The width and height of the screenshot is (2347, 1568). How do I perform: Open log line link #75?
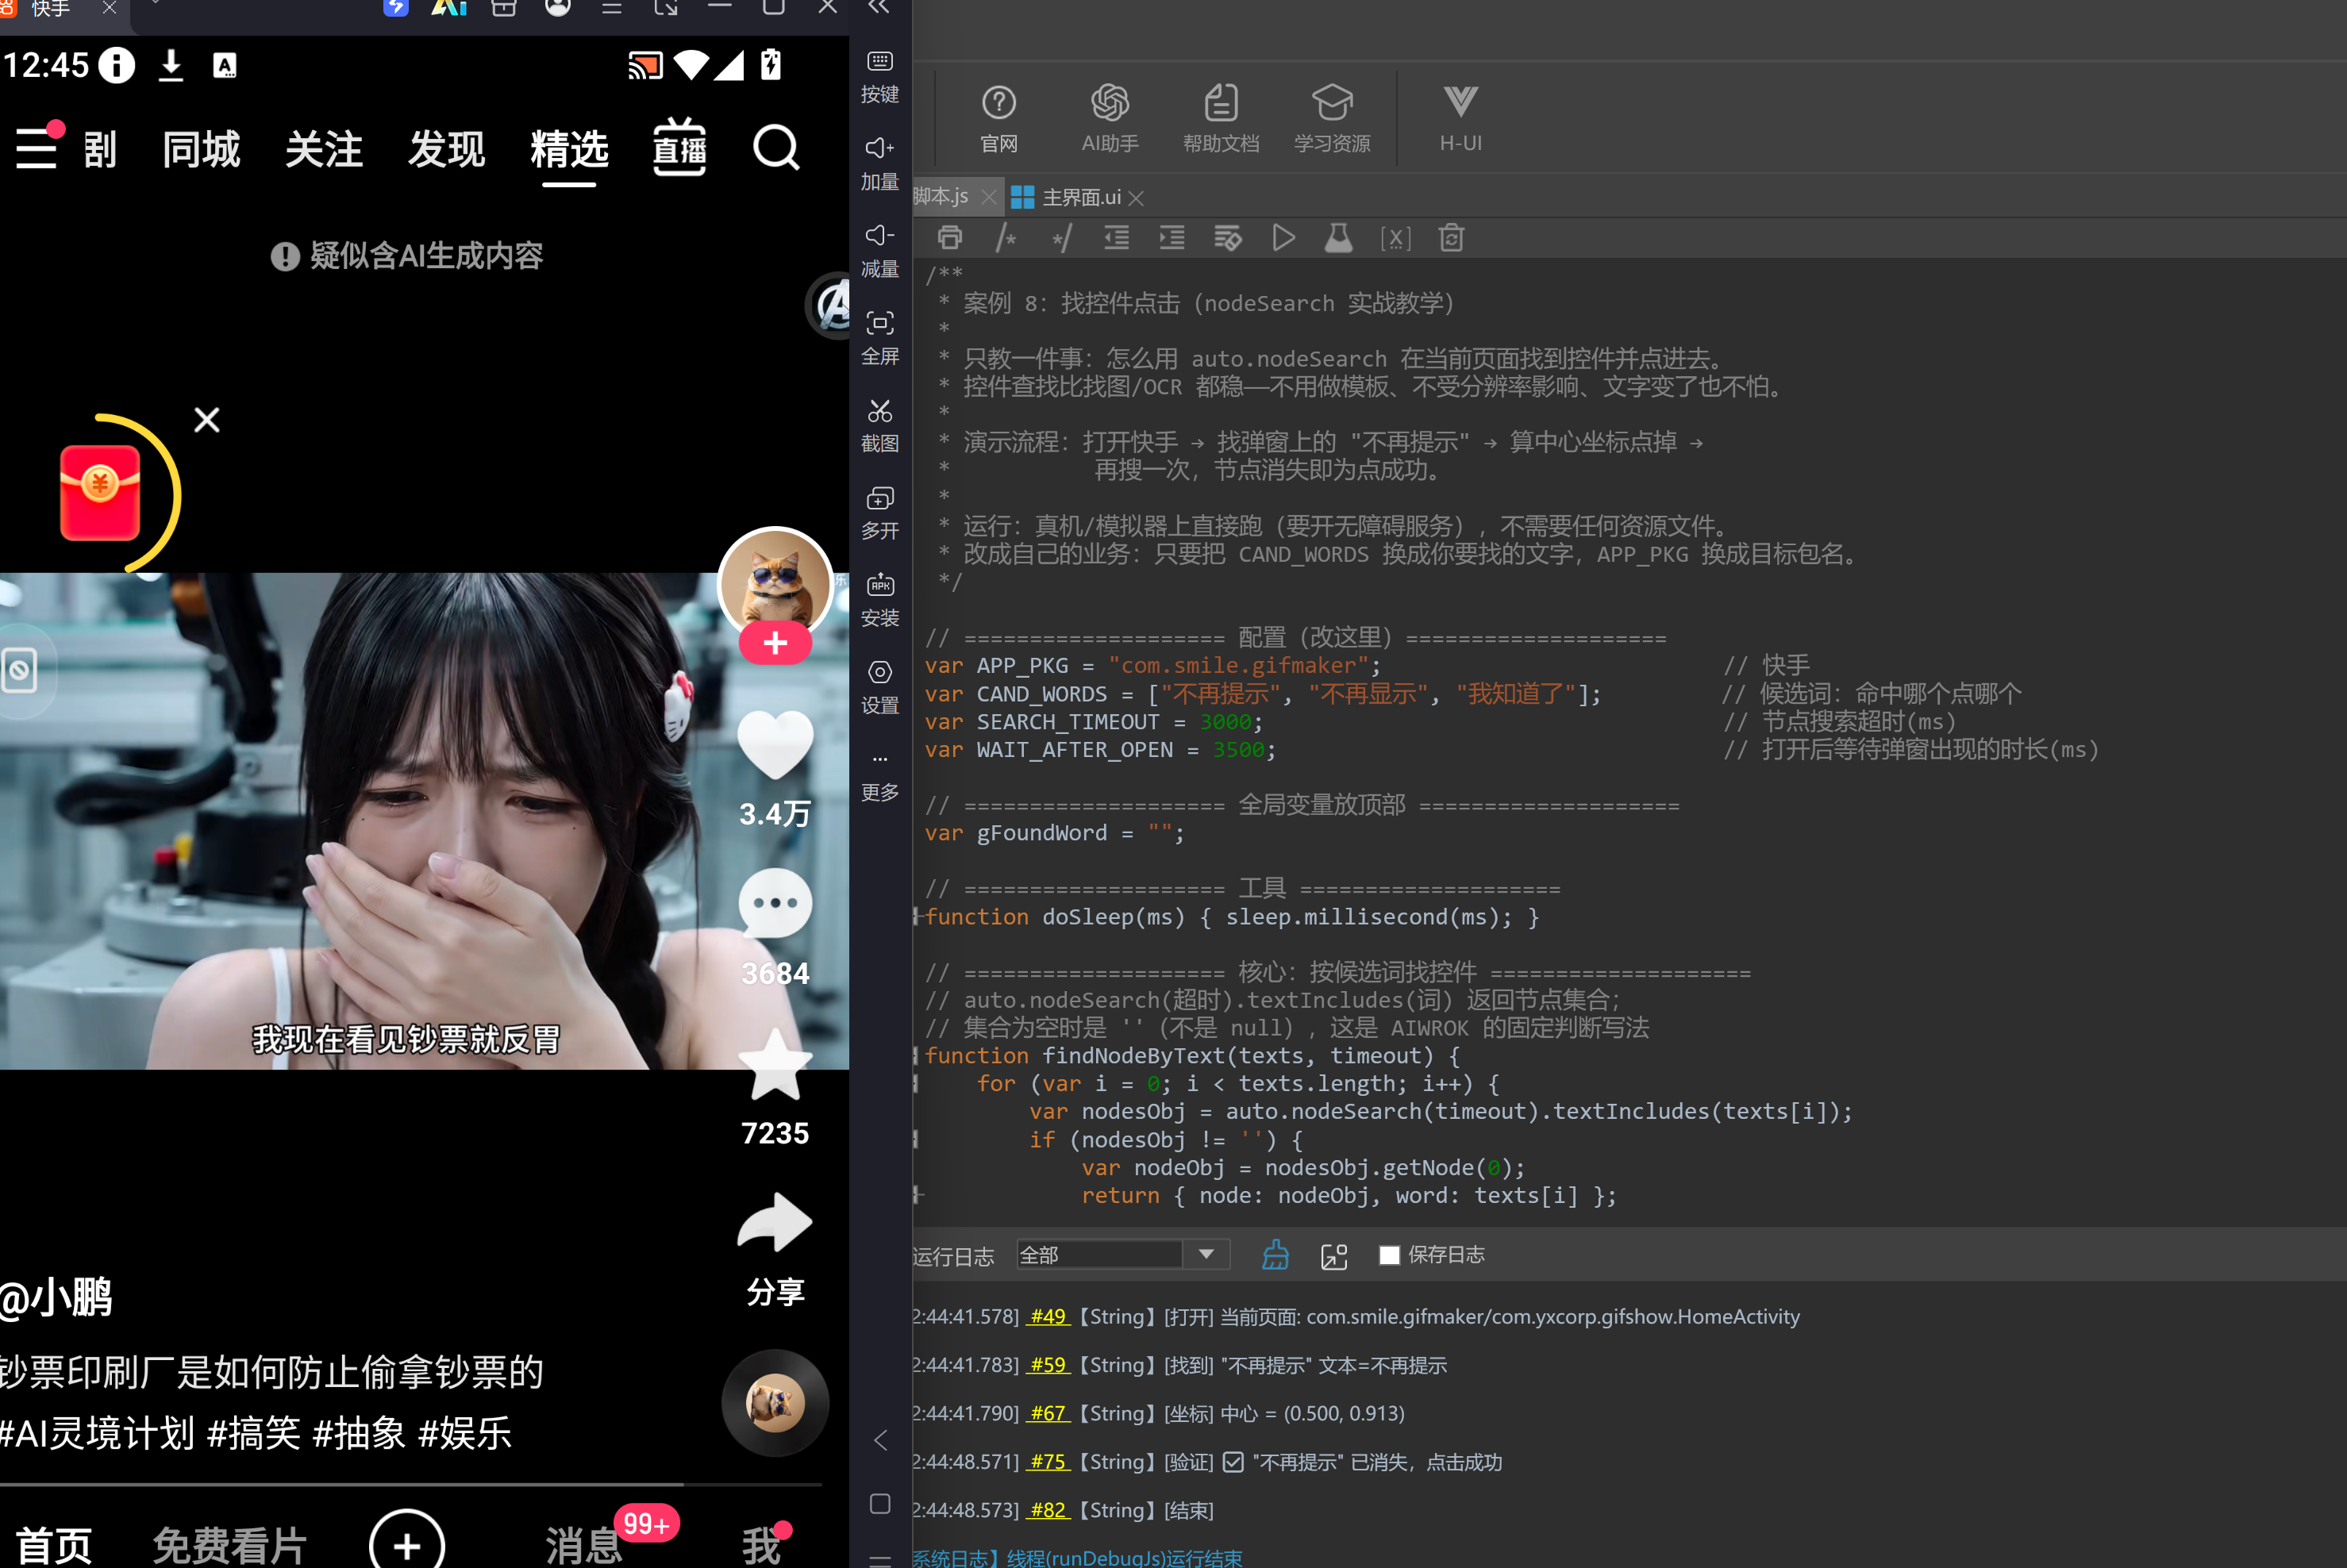(1048, 1462)
